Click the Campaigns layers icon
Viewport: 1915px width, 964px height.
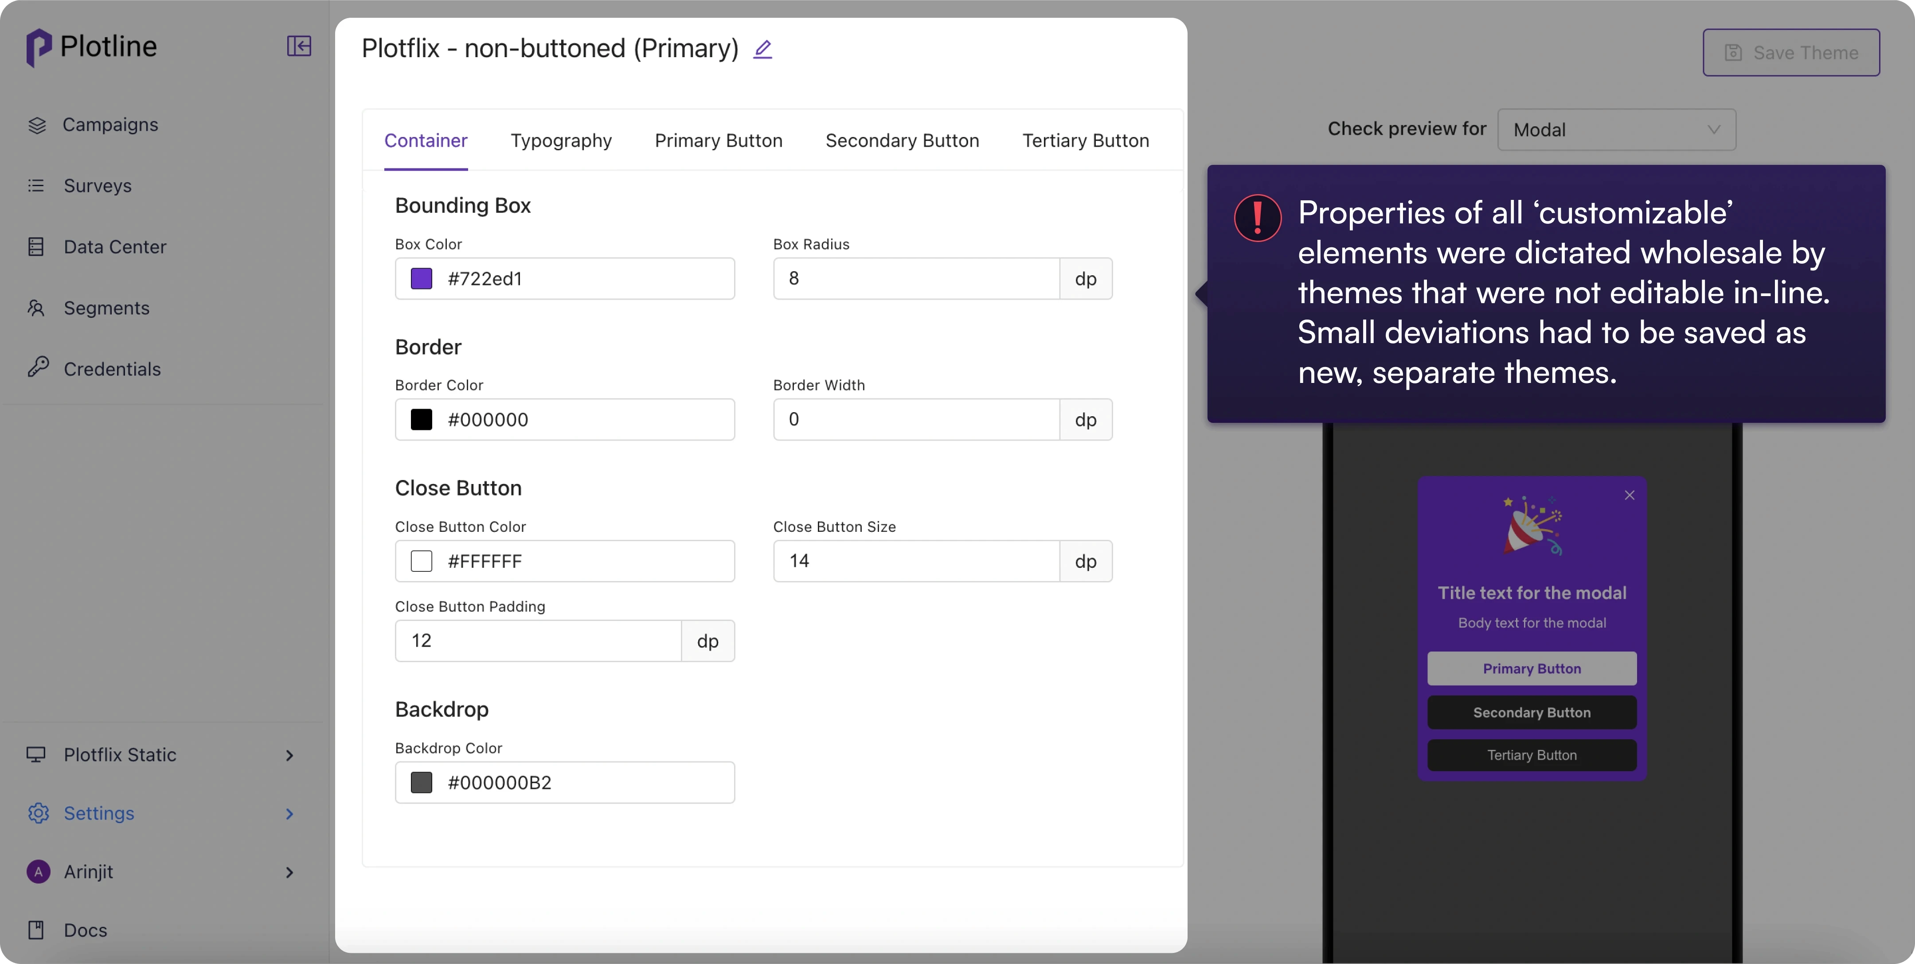coord(37,125)
